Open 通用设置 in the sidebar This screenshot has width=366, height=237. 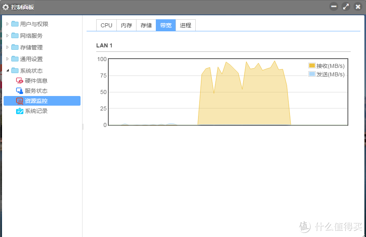[x=31, y=59]
